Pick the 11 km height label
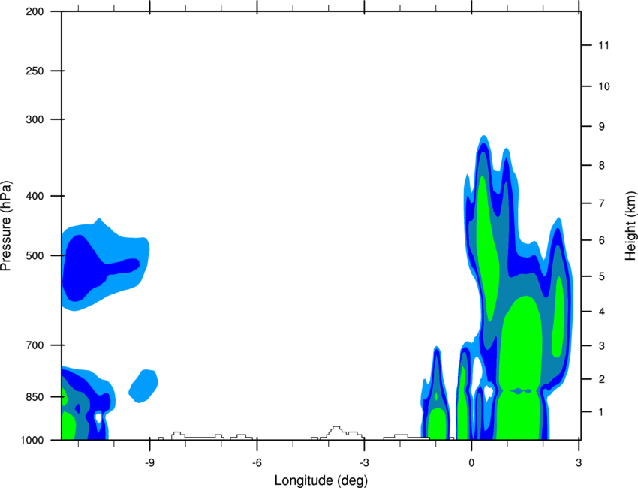This screenshot has width=638, height=488. click(603, 45)
